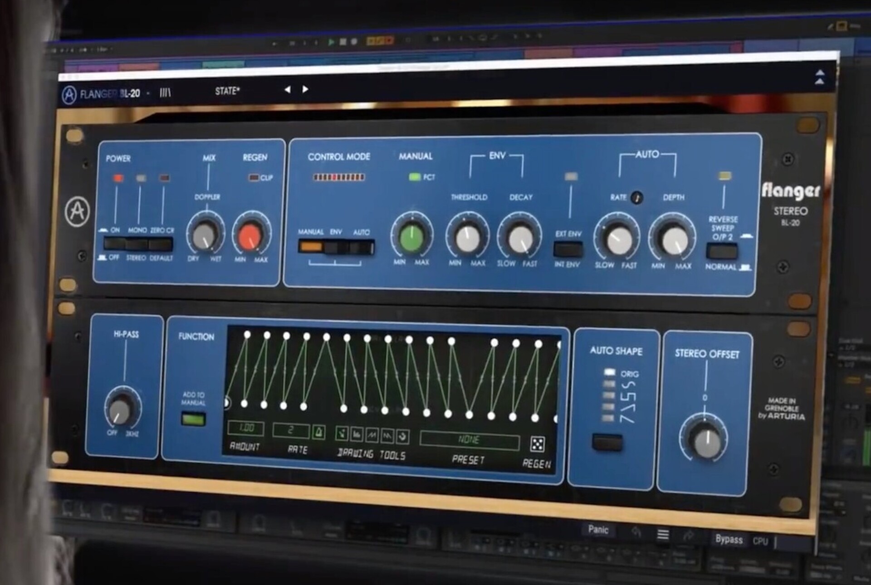This screenshot has width=871, height=585.
Task: Select the second drawing tool icon
Action: coord(357,435)
